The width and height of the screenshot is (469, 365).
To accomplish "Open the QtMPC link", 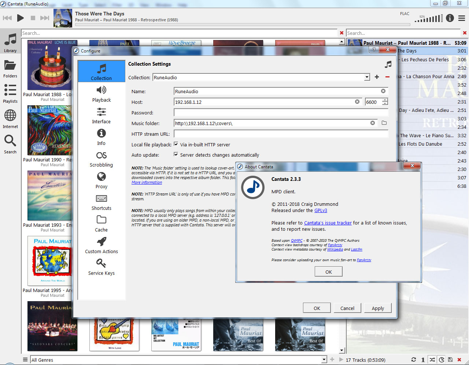I will [x=297, y=241].
